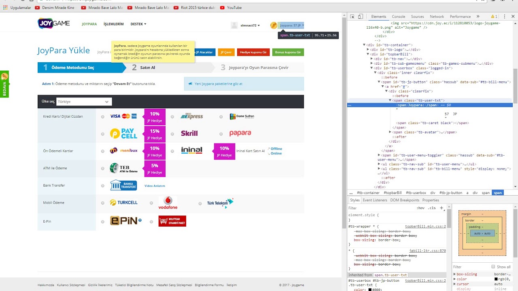Toggle the device toolbar icon in DevTools
This screenshot has width=518, height=291.
coord(360,17)
